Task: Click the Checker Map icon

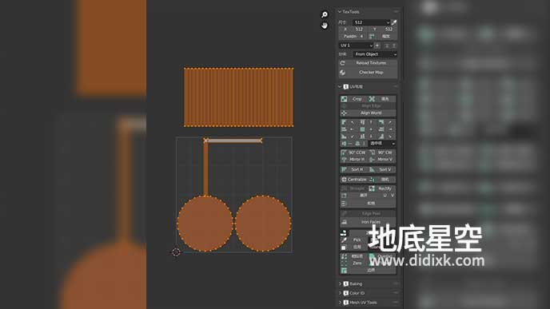Action: 343,73
